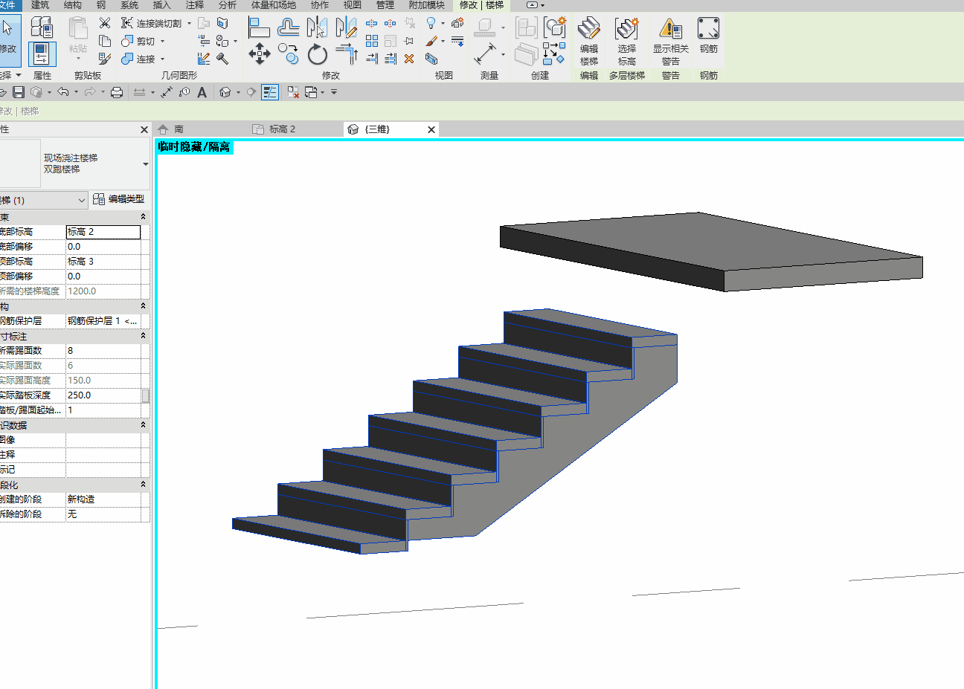The width and height of the screenshot is (964, 689).
Task: Click the Split Element icon
Action: click(x=371, y=23)
